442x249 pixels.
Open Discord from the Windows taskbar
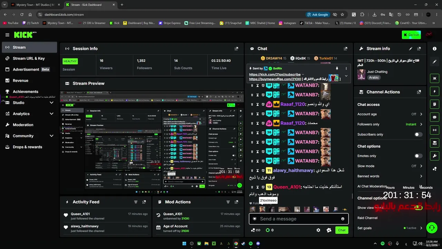(258, 243)
